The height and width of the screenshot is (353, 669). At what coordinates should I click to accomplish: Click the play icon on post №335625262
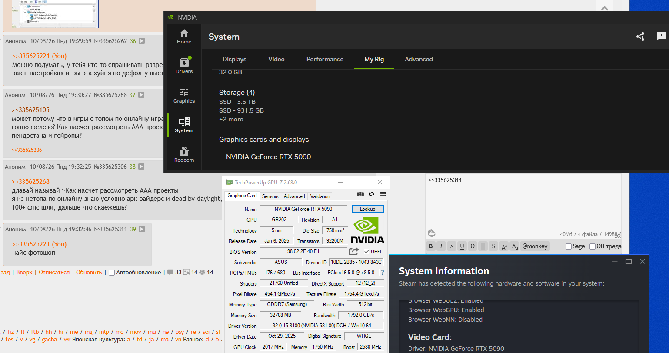[142, 41]
